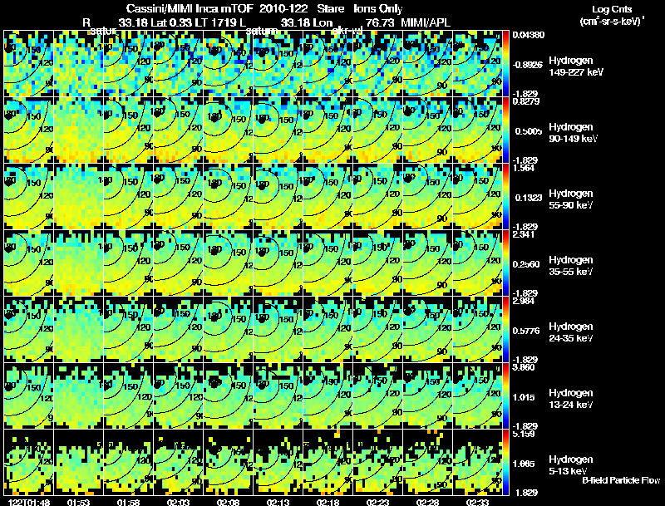665x506 pixels.
Task: Click the '02:28' time label
Action: click(427, 502)
